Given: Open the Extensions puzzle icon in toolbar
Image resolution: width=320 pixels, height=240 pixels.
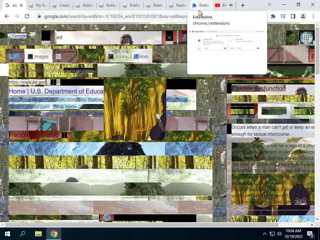Looking at the screenshot, I should pyautogui.click(x=273, y=16).
